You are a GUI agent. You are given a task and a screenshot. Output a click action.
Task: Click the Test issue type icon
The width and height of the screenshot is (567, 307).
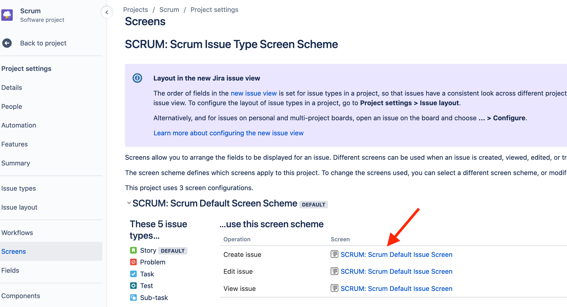tap(133, 286)
